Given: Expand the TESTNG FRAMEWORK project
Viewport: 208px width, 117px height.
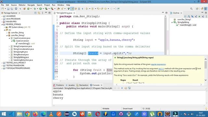Looking at the screenshot, I should (2, 65).
